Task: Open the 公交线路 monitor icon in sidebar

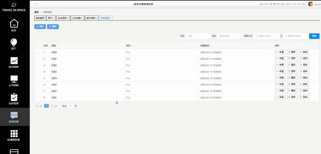Action: [x=14, y=79]
